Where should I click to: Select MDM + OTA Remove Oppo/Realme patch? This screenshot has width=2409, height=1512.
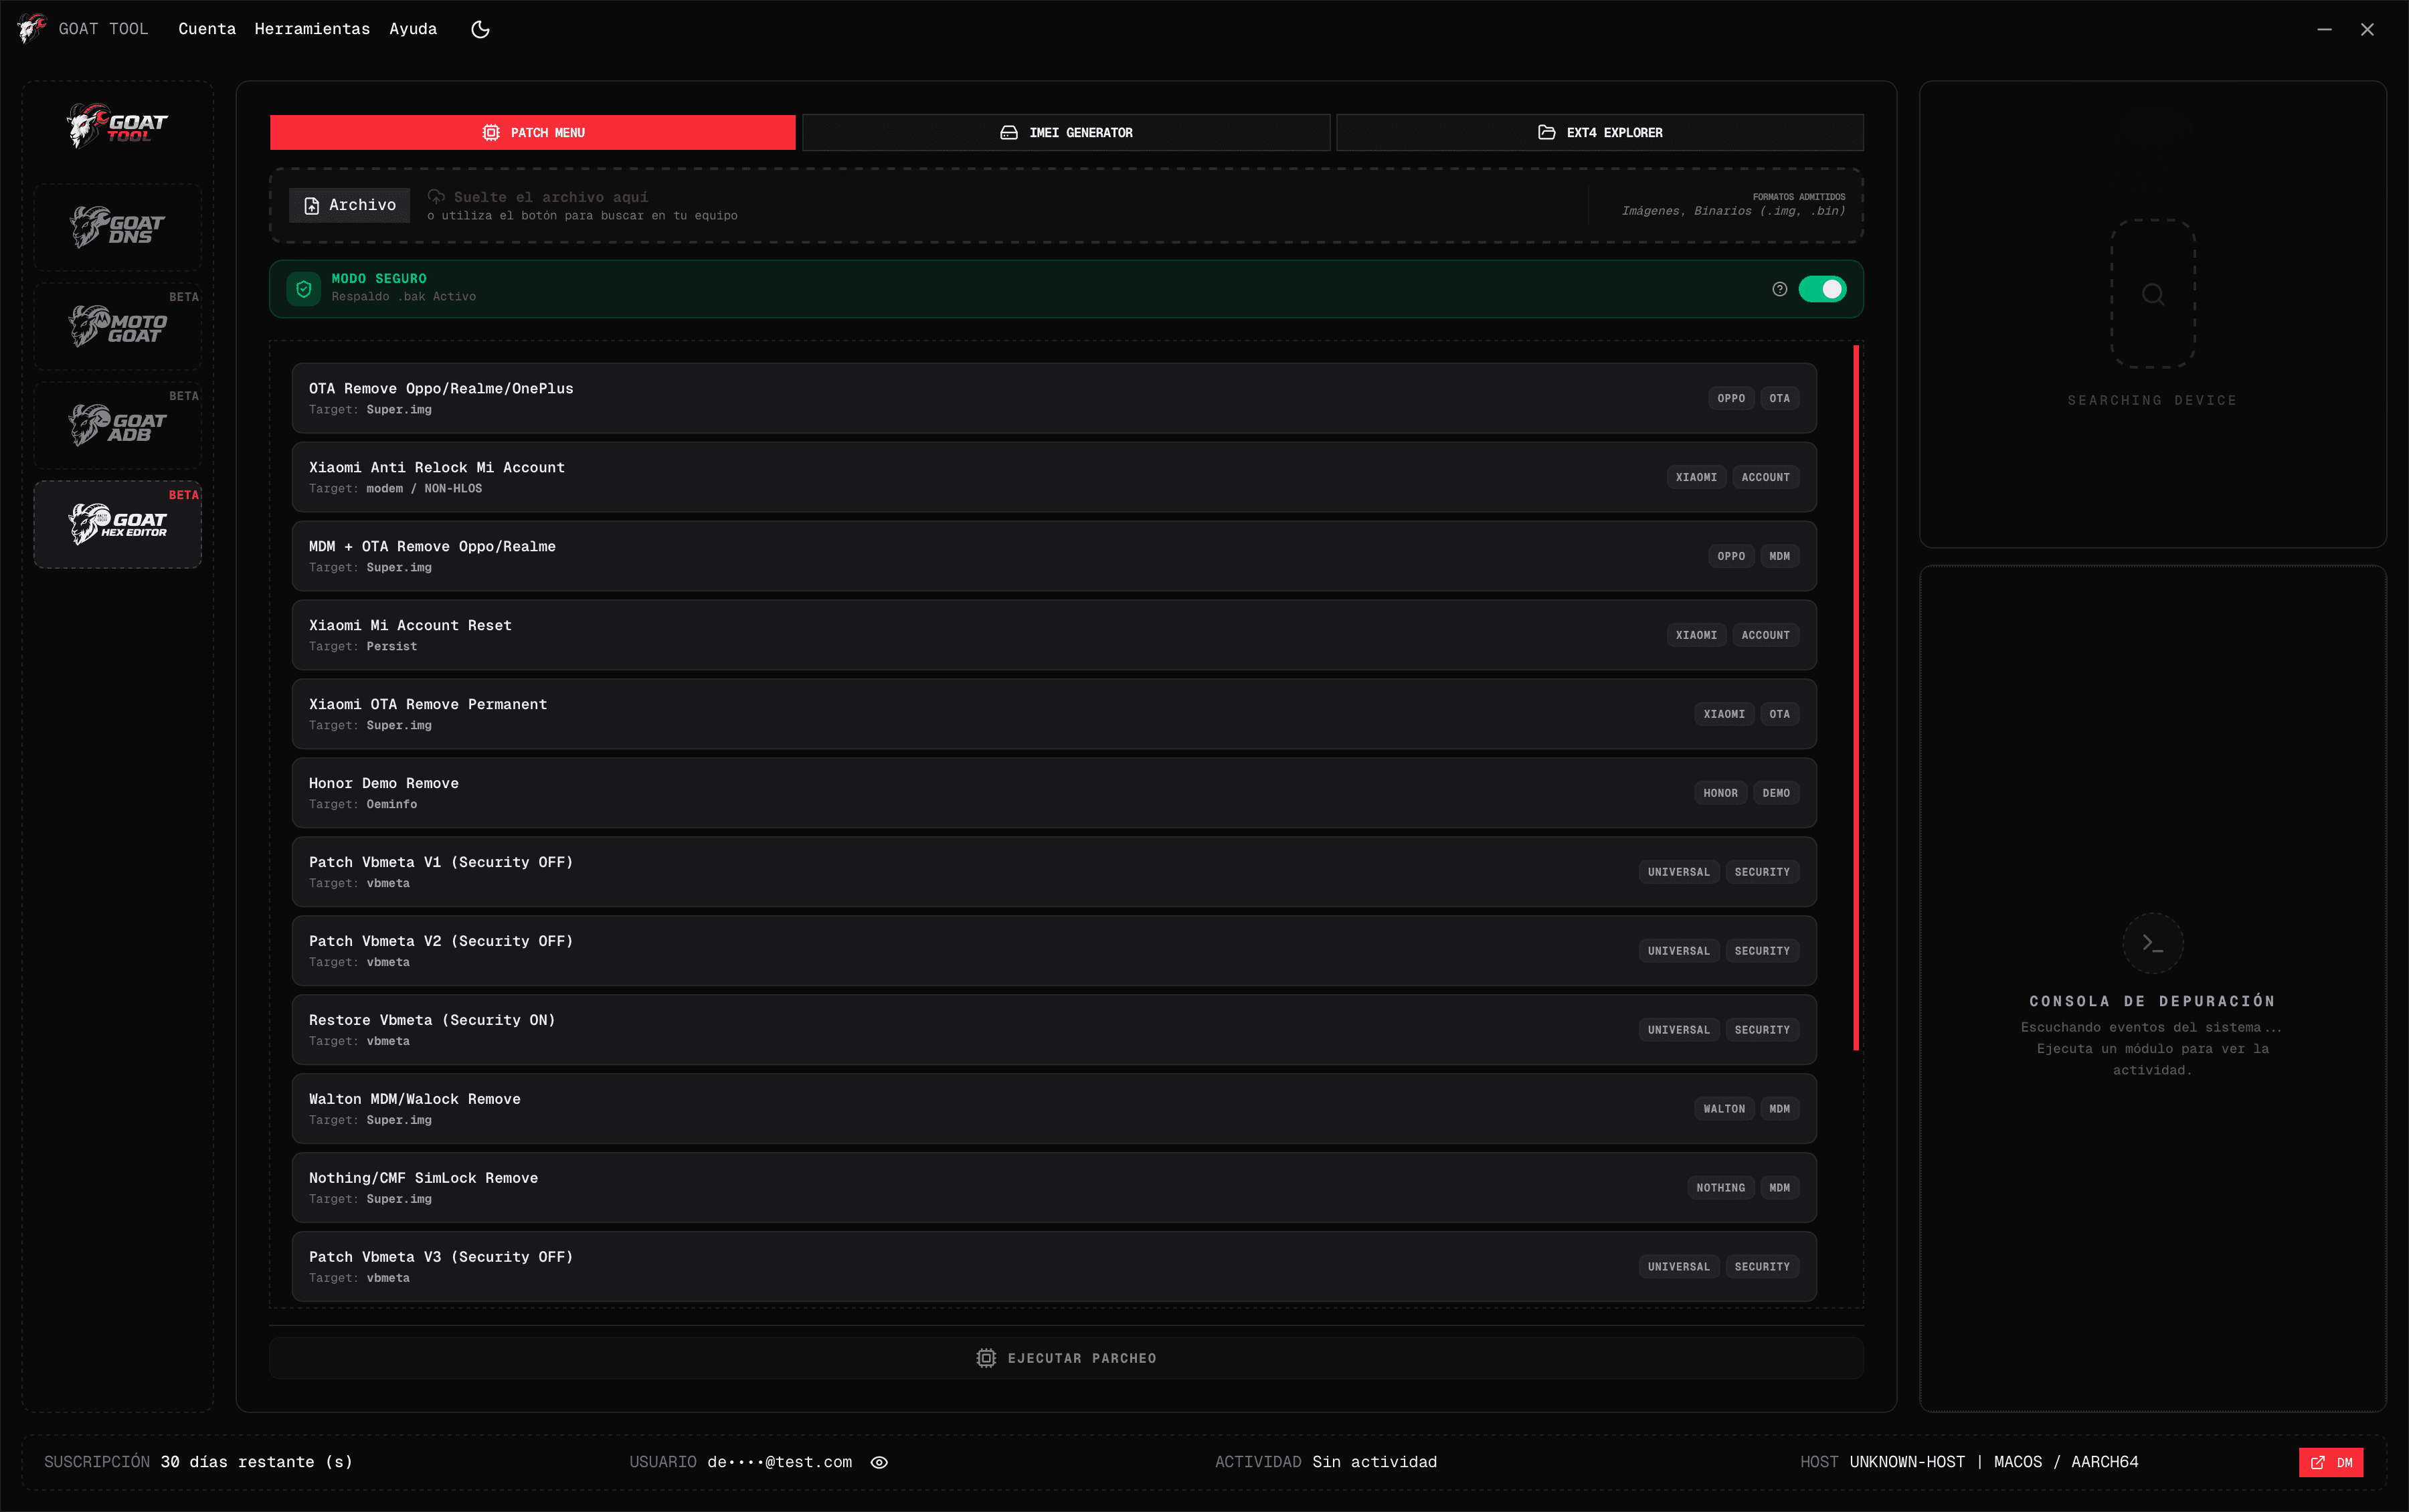[x=1054, y=556]
